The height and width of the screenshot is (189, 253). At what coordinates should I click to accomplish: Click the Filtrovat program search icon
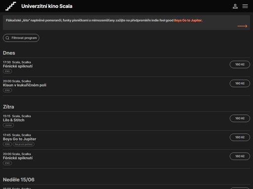(x=7, y=38)
